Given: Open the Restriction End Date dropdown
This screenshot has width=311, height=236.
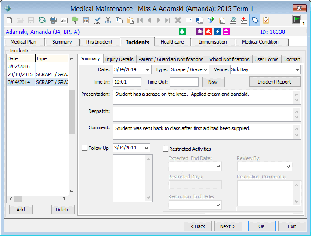Looking at the screenshot, I should click(218, 205).
